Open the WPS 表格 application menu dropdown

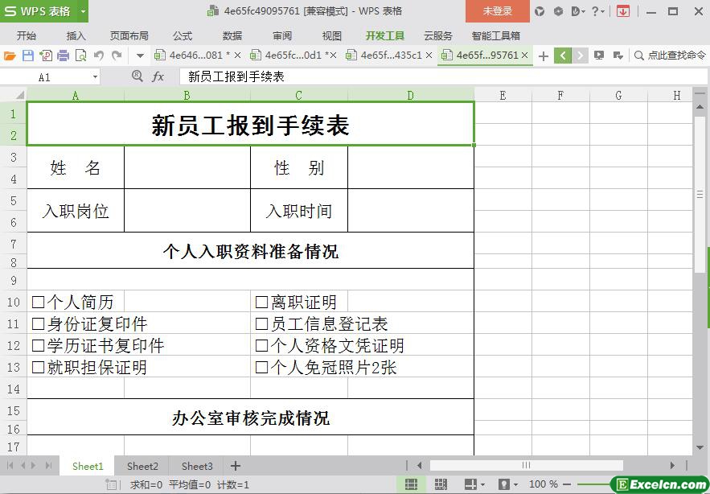(x=83, y=11)
